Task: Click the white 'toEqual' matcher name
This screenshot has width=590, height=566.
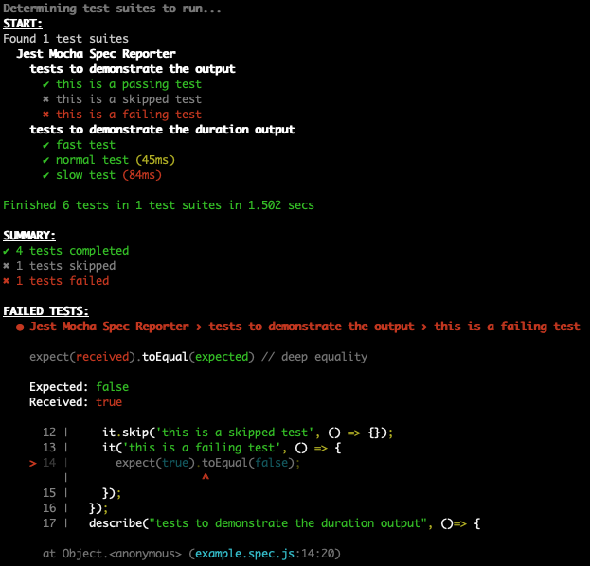Action: pos(165,357)
